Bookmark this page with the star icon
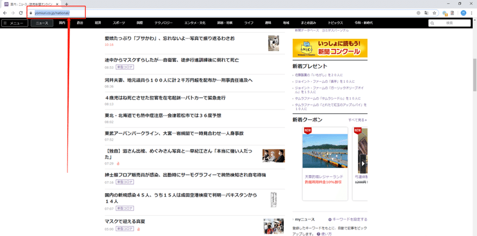This screenshot has width=477, height=236. click(435, 13)
